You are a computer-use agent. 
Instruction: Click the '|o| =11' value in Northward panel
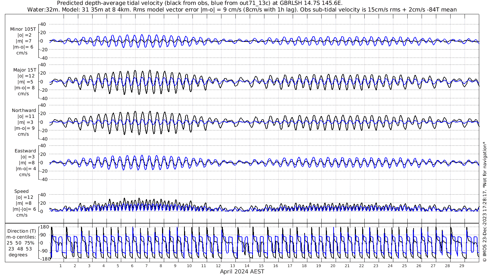coord(26,116)
